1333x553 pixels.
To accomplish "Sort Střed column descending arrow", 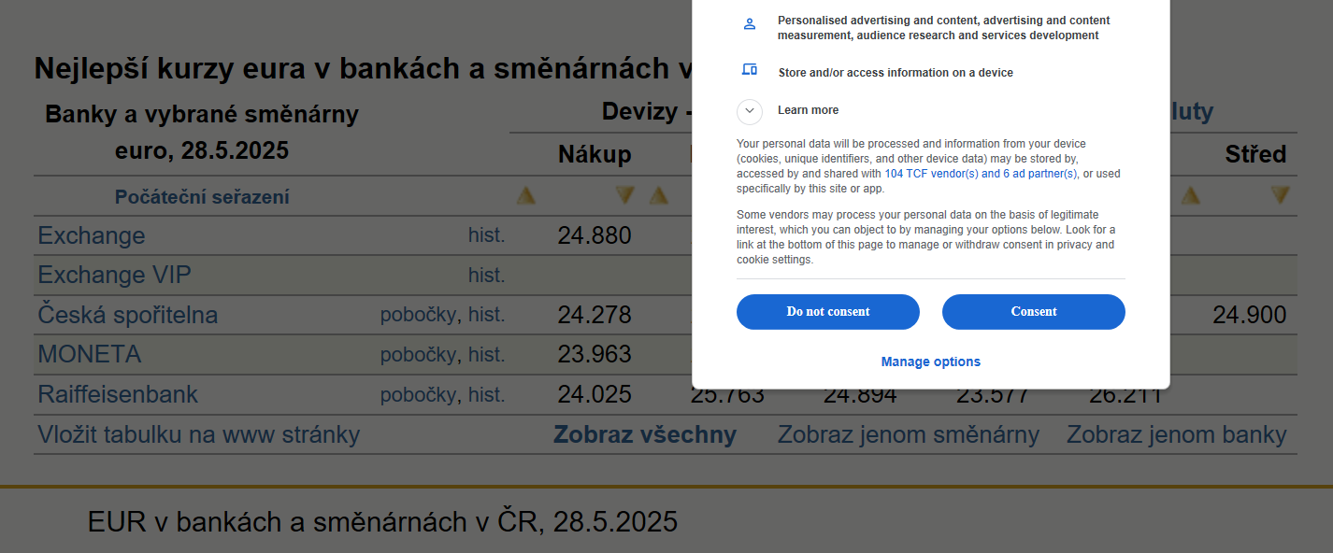I will click(x=1280, y=196).
